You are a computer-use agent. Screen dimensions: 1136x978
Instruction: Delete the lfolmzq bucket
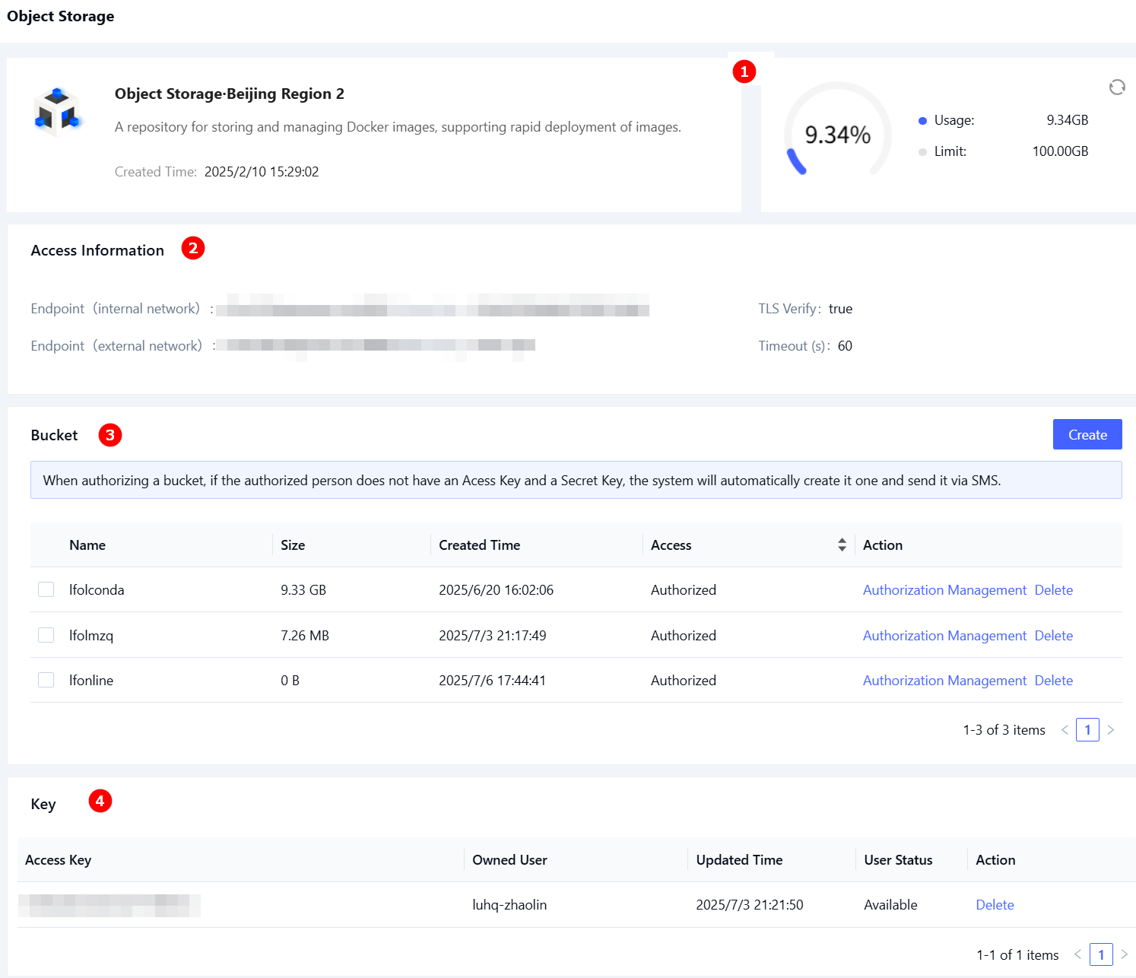[x=1053, y=636]
